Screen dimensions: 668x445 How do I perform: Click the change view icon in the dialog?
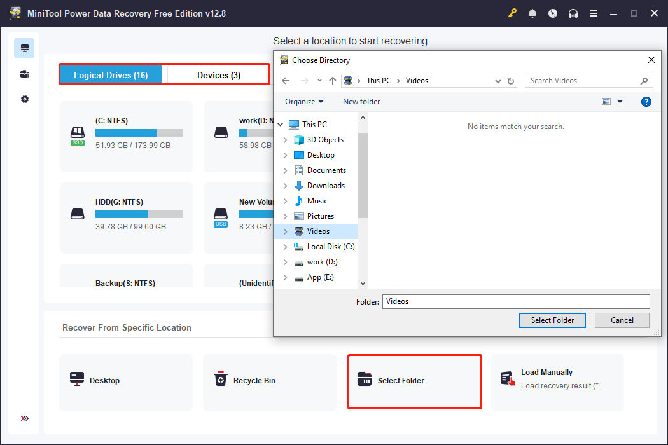click(606, 101)
